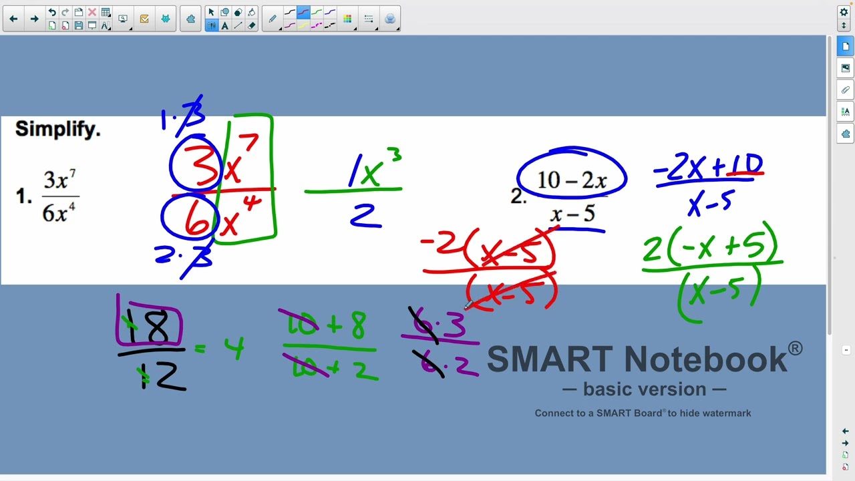855x481 pixels.
Task: Delete selection with the red X
Action: tap(92, 12)
